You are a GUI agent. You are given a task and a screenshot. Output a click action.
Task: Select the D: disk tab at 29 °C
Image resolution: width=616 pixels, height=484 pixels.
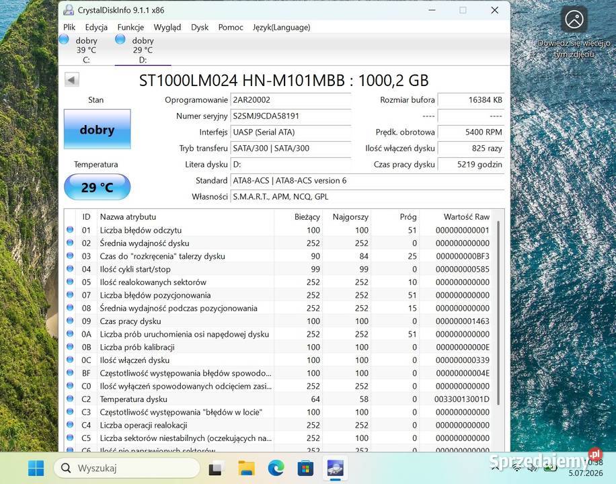click(x=143, y=50)
